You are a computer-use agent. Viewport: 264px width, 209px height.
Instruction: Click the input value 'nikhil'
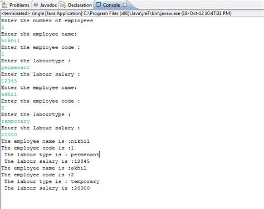point(11,41)
